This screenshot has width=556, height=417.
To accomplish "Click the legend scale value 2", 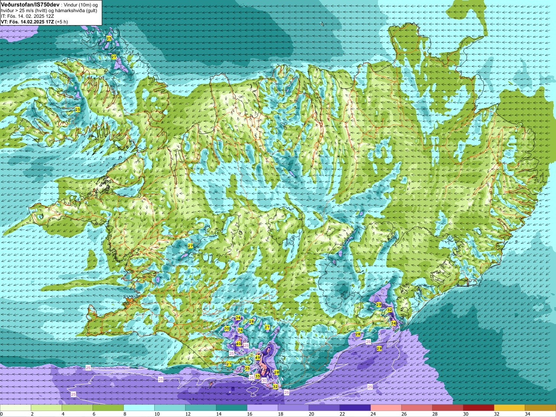I will point(33,414).
